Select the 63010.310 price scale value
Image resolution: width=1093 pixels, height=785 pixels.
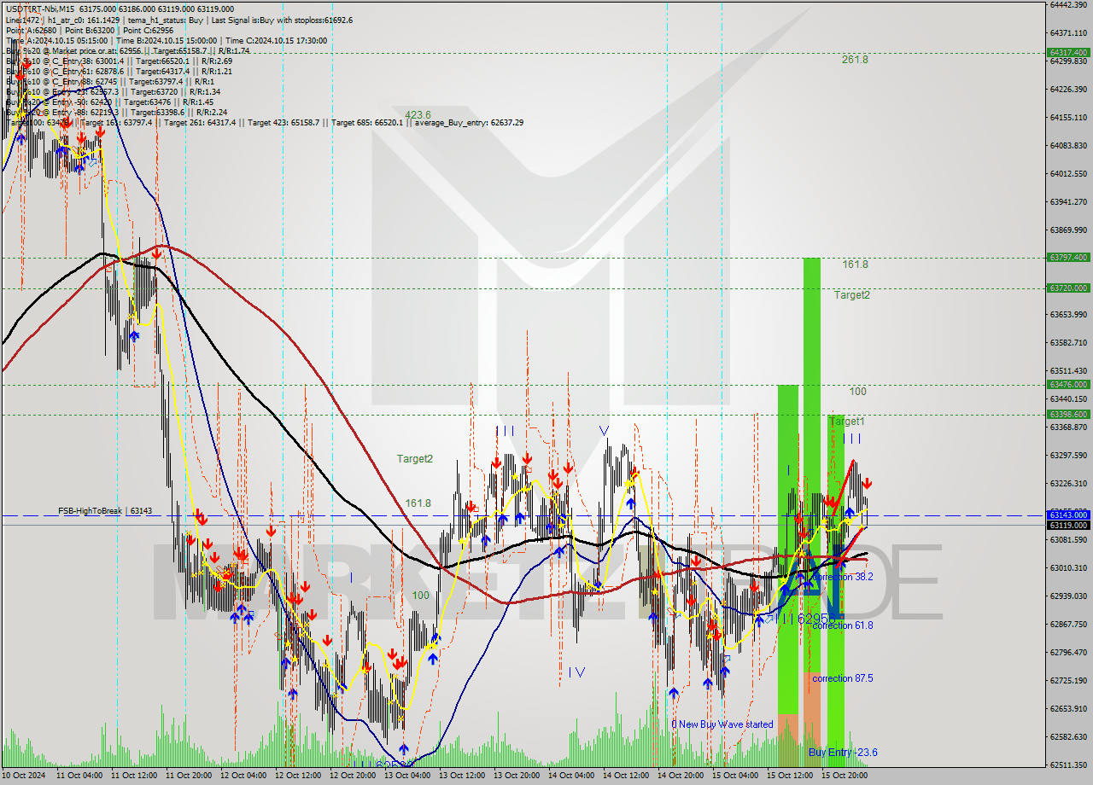point(1067,567)
